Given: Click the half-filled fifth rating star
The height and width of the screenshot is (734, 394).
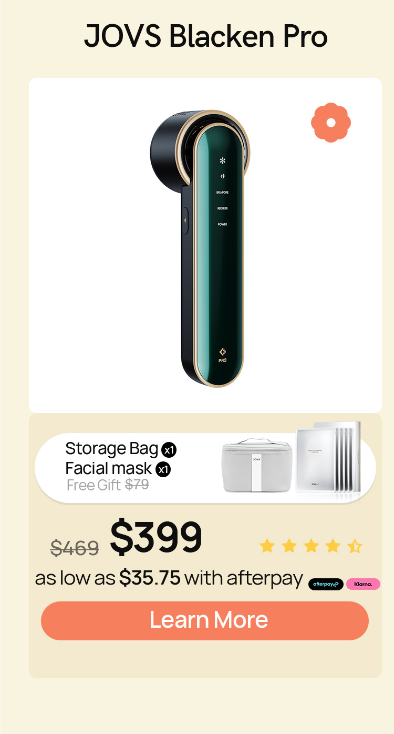Looking at the screenshot, I should click(355, 546).
